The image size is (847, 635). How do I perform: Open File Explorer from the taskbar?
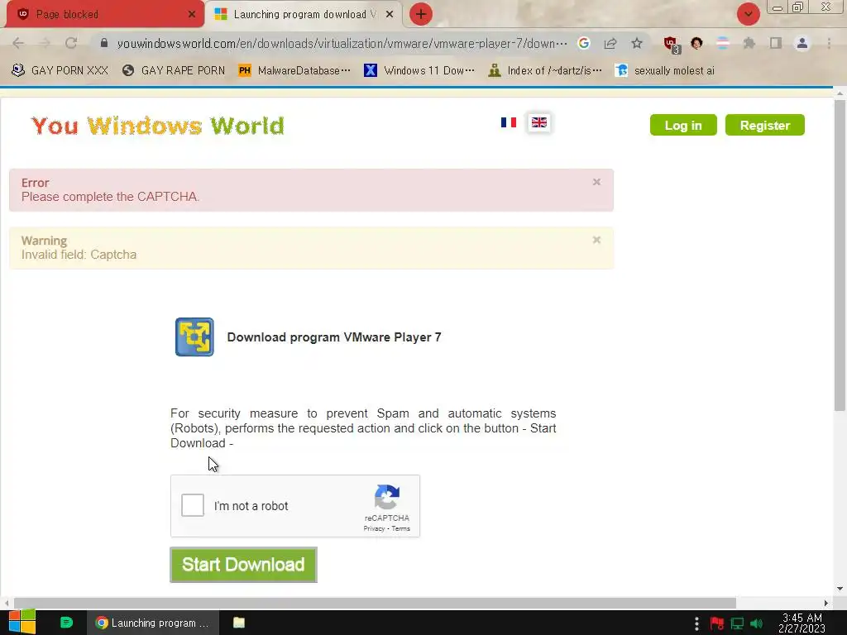(x=239, y=623)
